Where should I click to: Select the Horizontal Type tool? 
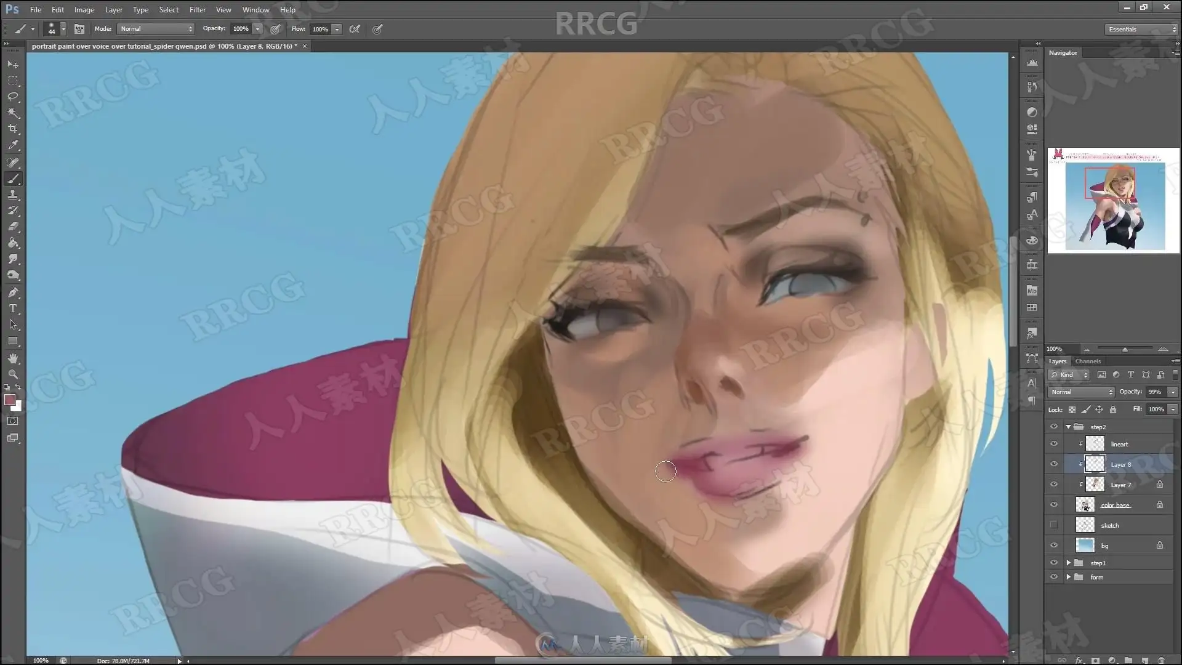click(13, 308)
